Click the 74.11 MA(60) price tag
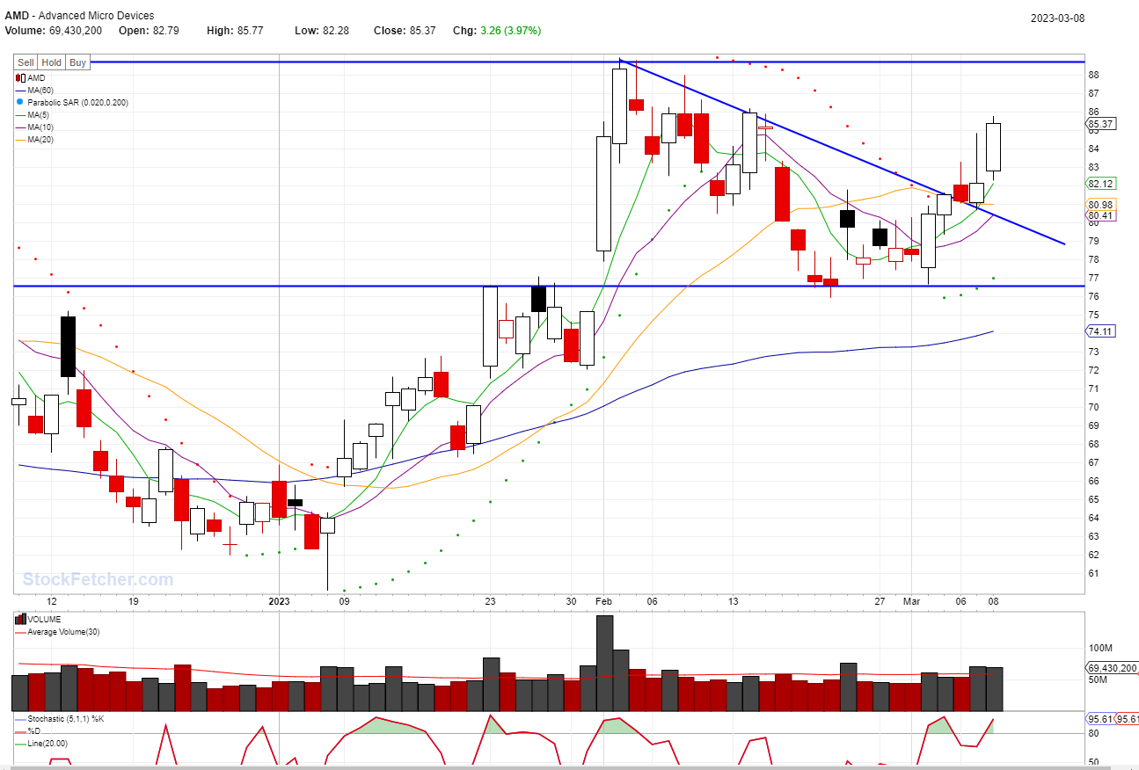 (1101, 331)
